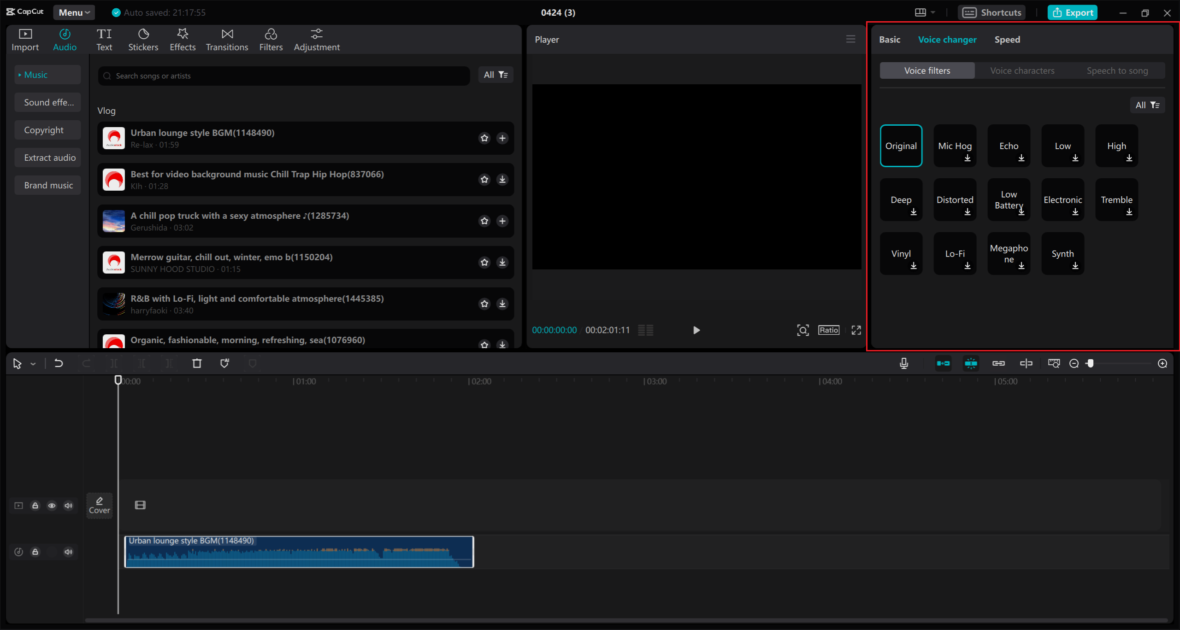
Task: Expand the All filters dropdown
Action: pos(1146,105)
